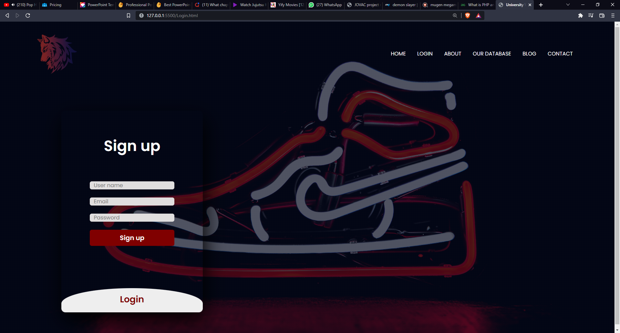
Task: Click the wolf logo on the webpage
Action: [x=57, y=53]
